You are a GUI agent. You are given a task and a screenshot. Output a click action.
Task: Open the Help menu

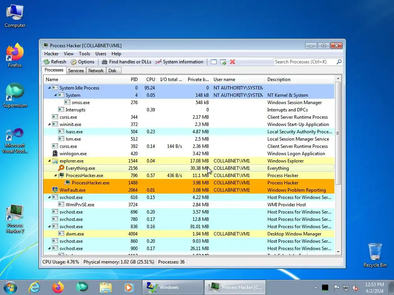(x=116, y=54)
